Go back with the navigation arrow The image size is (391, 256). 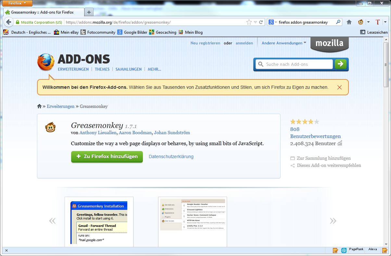[x=8, y=22]
